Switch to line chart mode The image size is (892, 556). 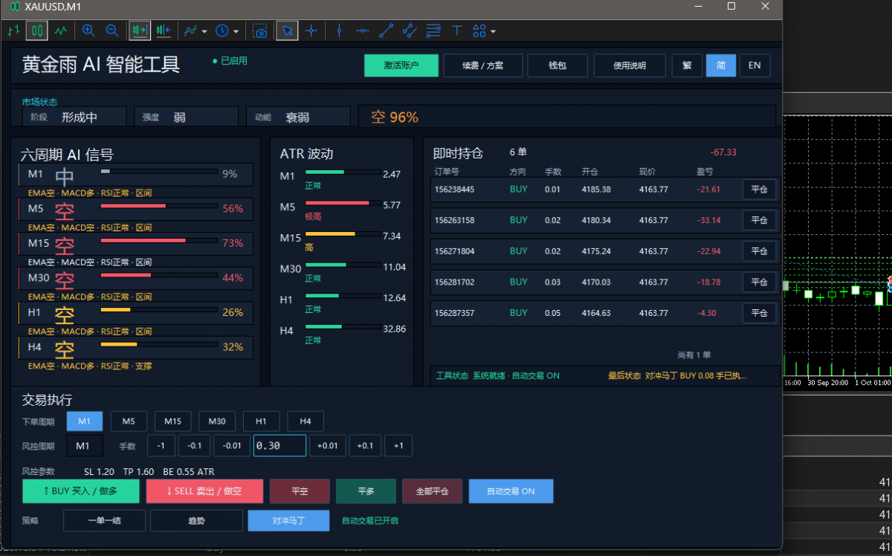pyautogui.click(x=60, y=30)
